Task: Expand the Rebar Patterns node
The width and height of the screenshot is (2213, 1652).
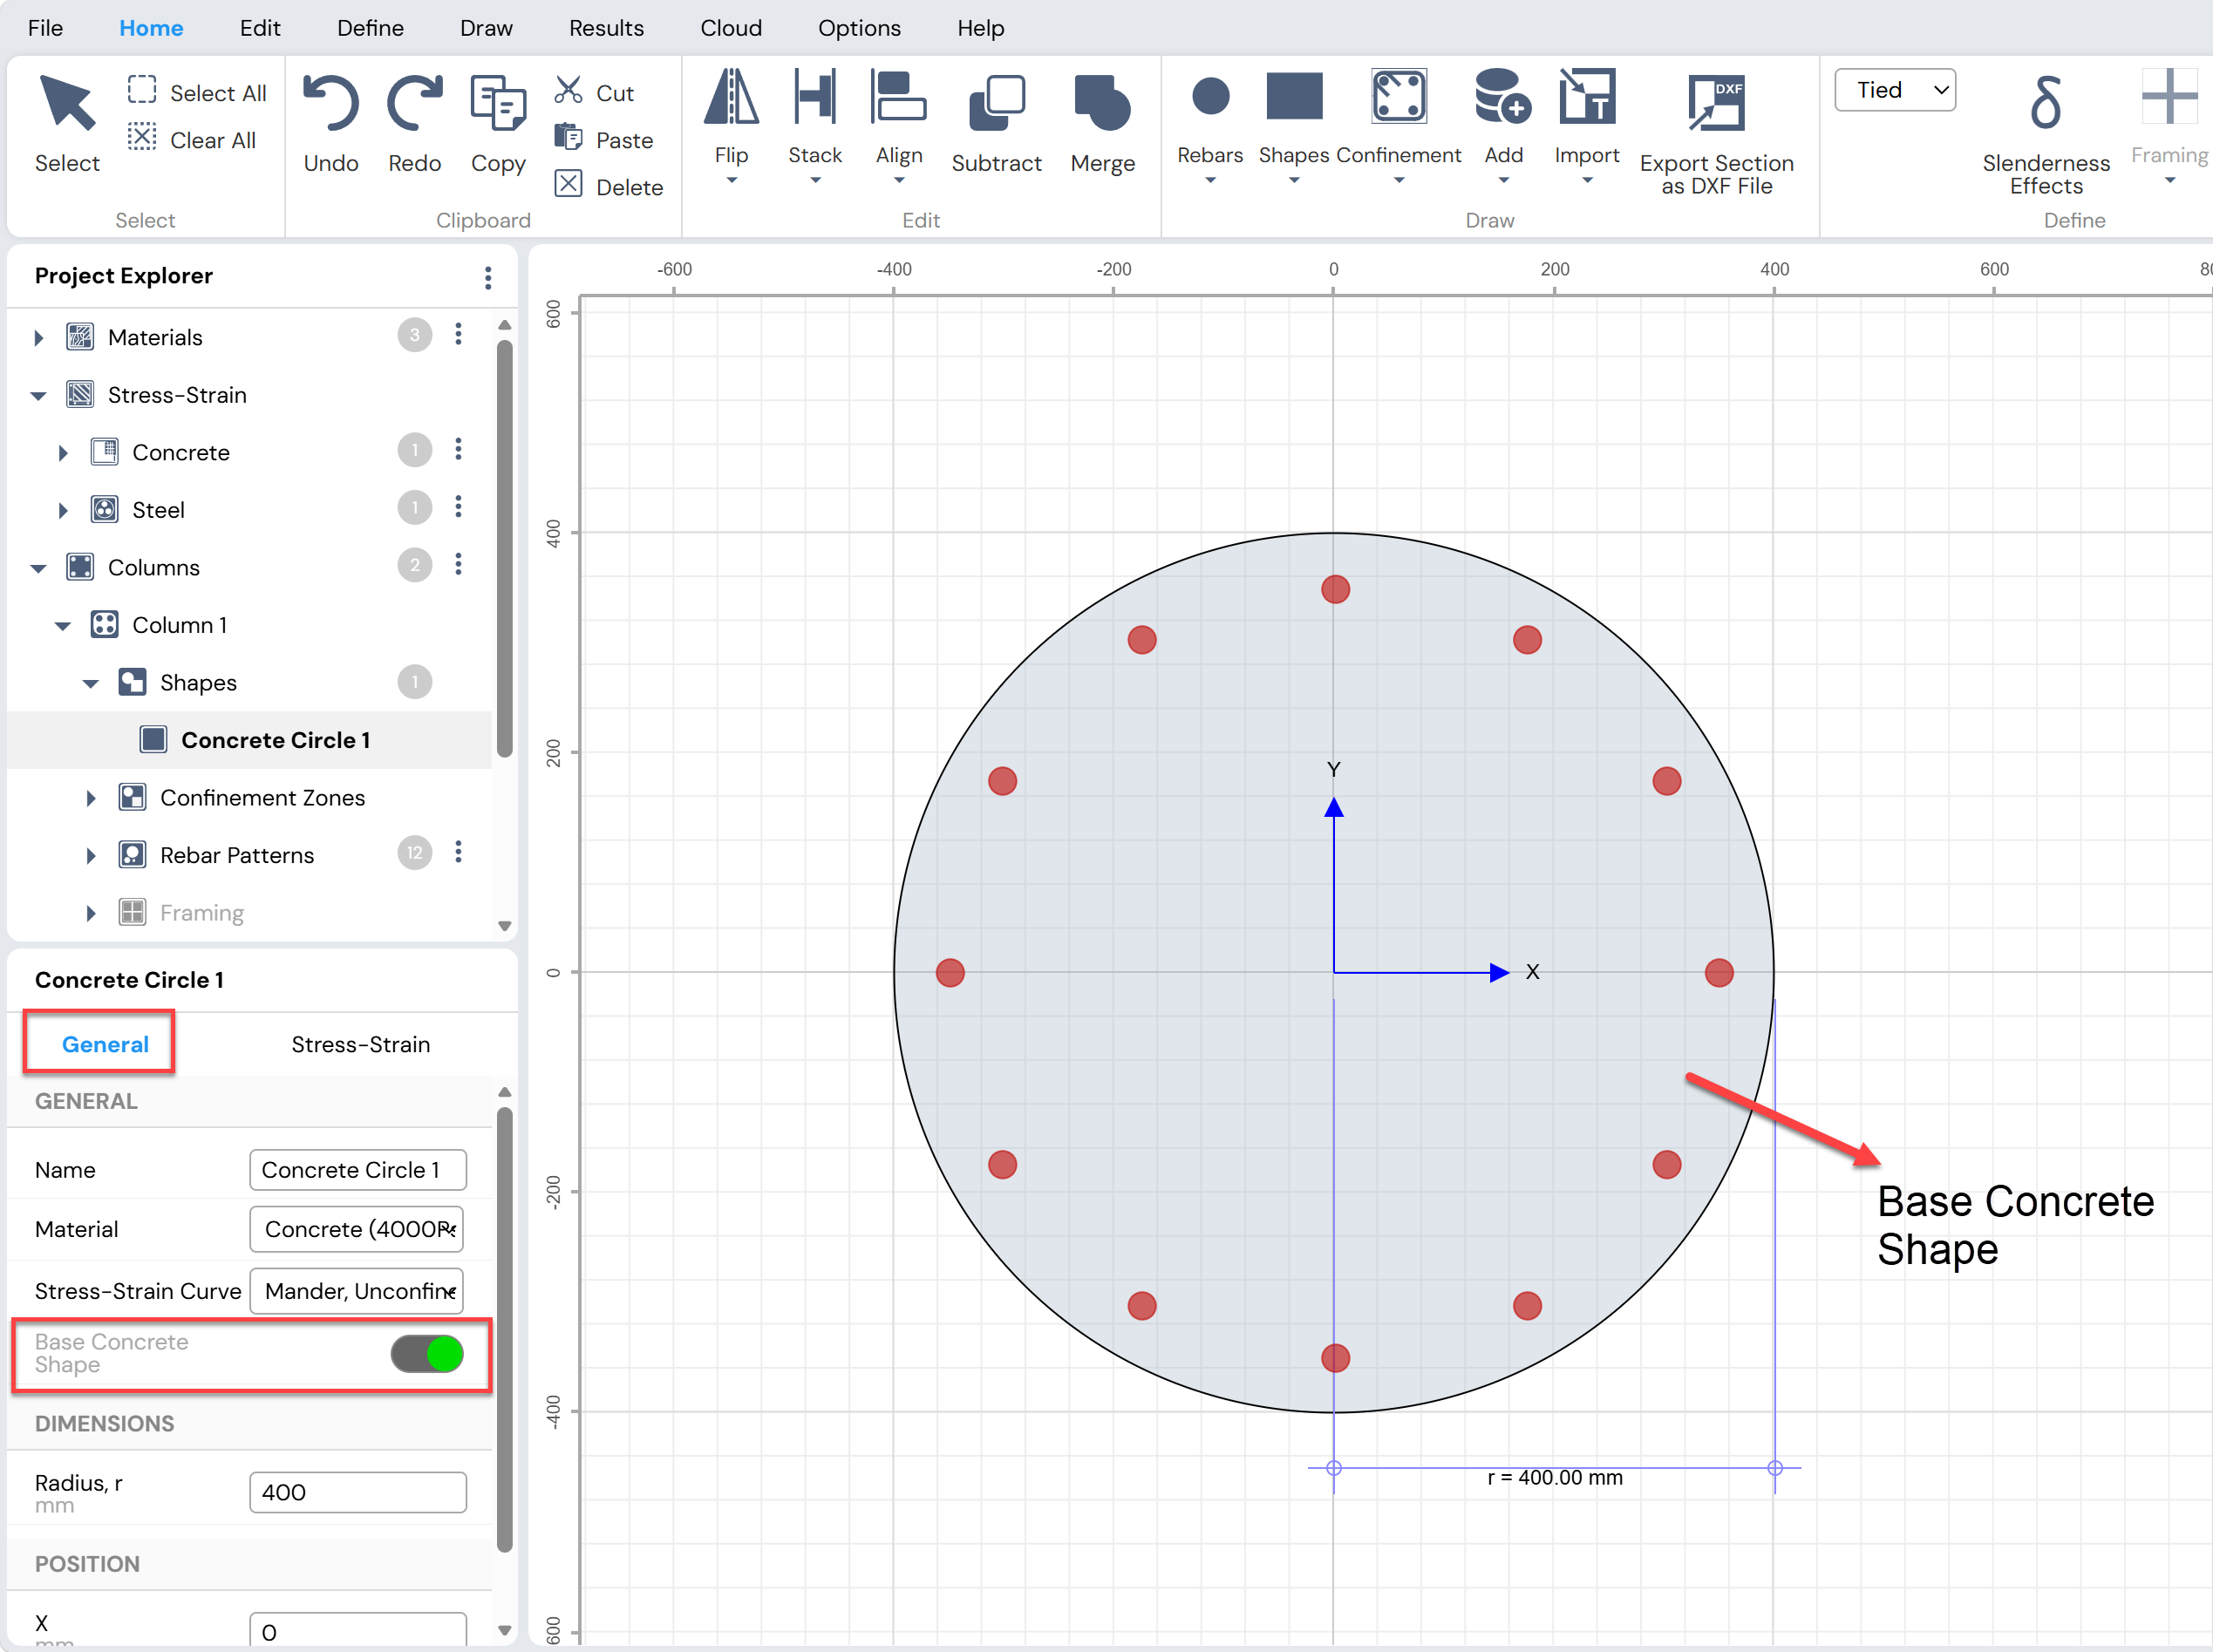Action: 90,856
